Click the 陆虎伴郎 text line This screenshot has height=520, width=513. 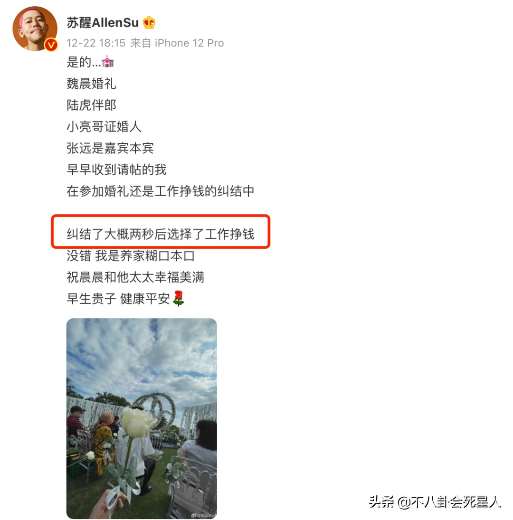tap(92, 105)
